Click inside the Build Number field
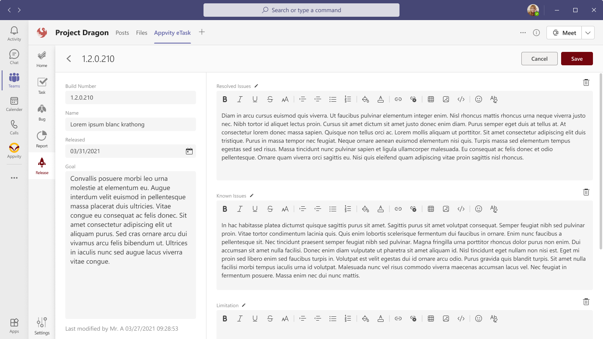Image resolution: width=603 pixels, height=339 pixels. click(x=130, y=97)
